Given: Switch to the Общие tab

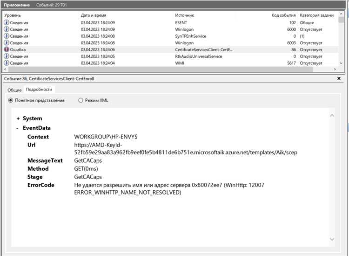Looking at the screenshot, I should click(14, 90).
